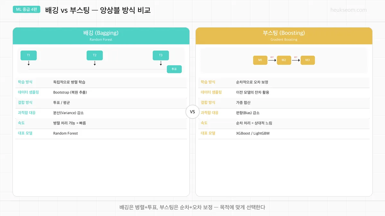Select the T1 tree node in the Bagging diagram

tap(28, 55)
